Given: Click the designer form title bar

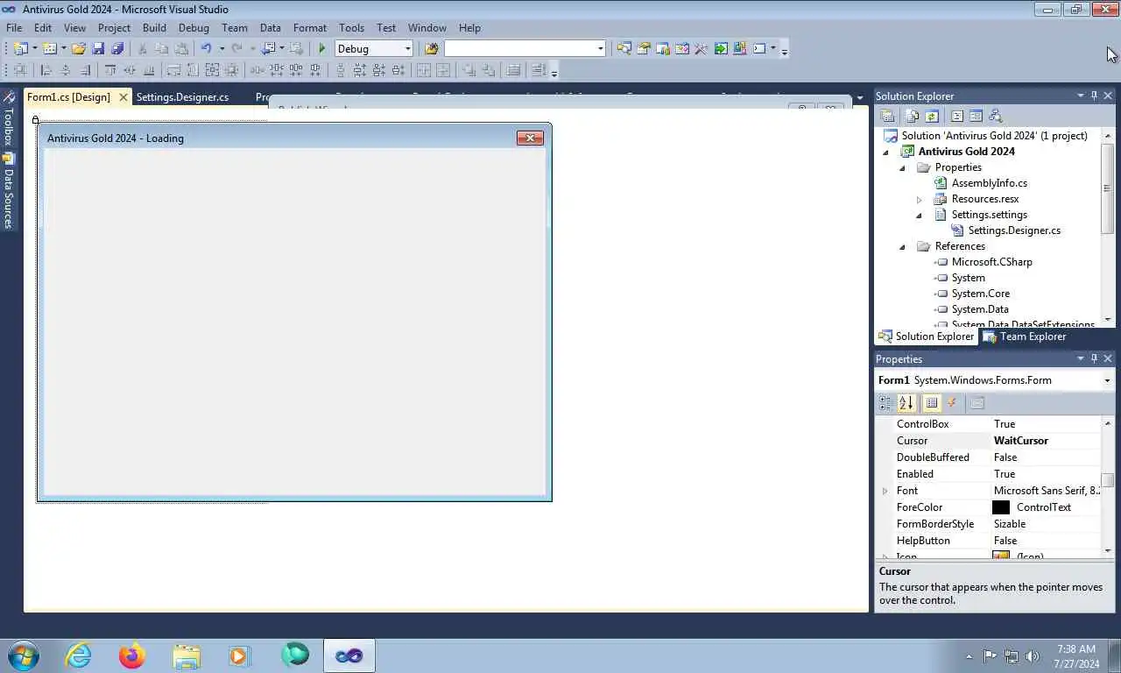Looking at the screenshot, I should [x=294, y=138].
